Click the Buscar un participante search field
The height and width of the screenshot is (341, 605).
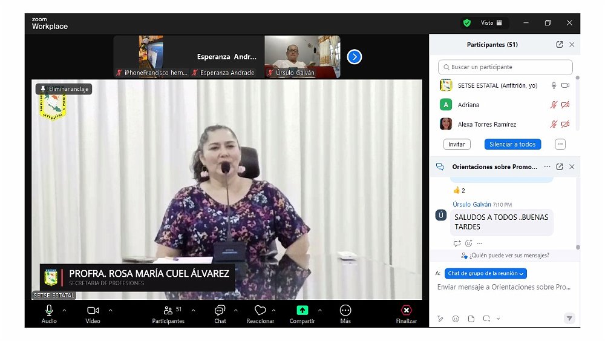(x=505, y=67)
